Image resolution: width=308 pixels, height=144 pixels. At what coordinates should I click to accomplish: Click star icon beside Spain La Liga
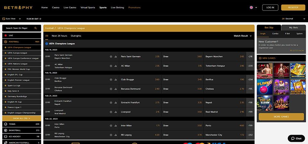5,86
